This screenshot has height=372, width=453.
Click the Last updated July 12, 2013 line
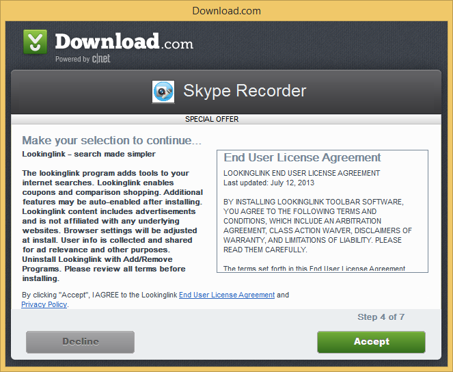coord(269,183)
